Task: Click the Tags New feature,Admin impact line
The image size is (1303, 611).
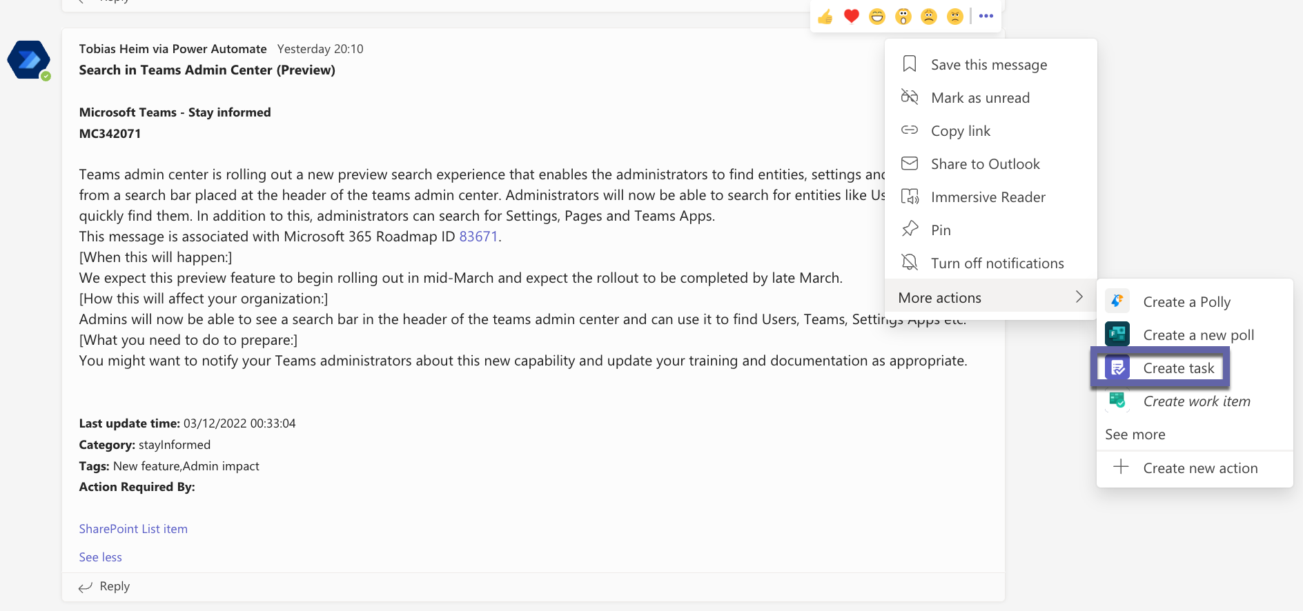Action: (169, 465)
